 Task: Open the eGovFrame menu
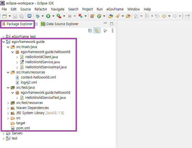click(x=115, y=9)
